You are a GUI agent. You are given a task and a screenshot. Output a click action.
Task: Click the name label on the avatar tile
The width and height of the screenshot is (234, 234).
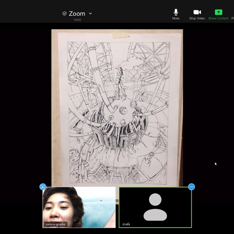tap(126, 224)
